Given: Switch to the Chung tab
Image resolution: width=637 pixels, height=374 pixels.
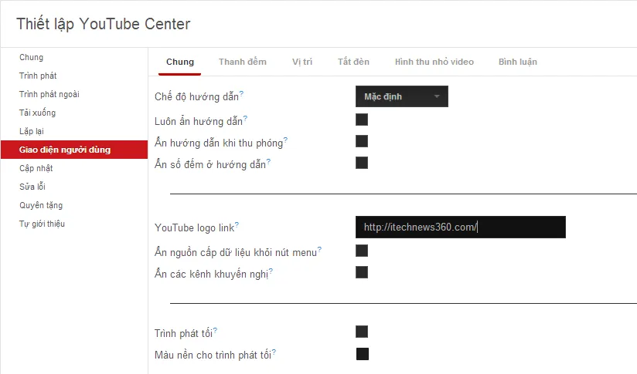Looking at the screenshot, I should [180, 62].
